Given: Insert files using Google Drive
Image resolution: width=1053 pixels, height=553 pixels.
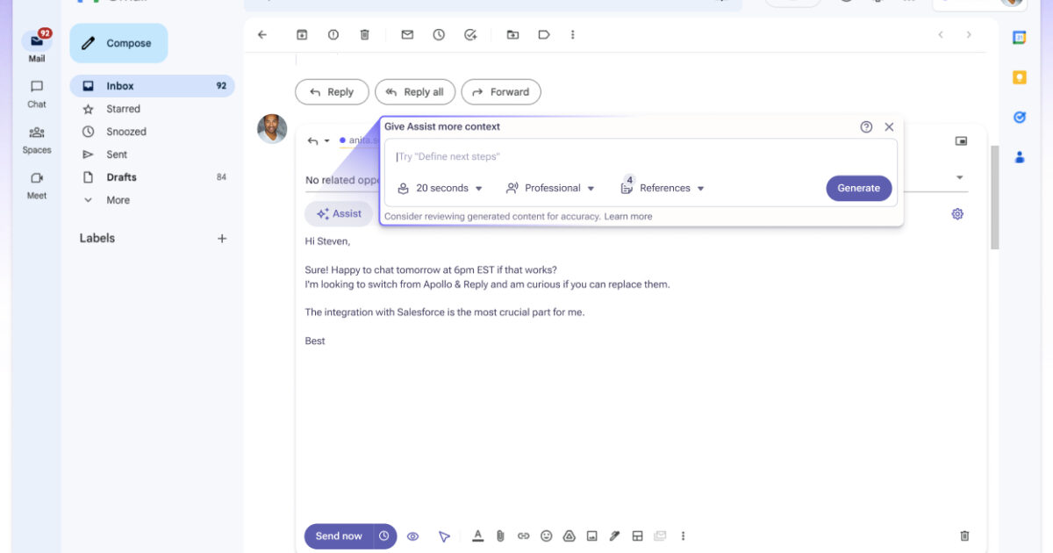Looking at the screenshot, I should [x=569, y=535].
